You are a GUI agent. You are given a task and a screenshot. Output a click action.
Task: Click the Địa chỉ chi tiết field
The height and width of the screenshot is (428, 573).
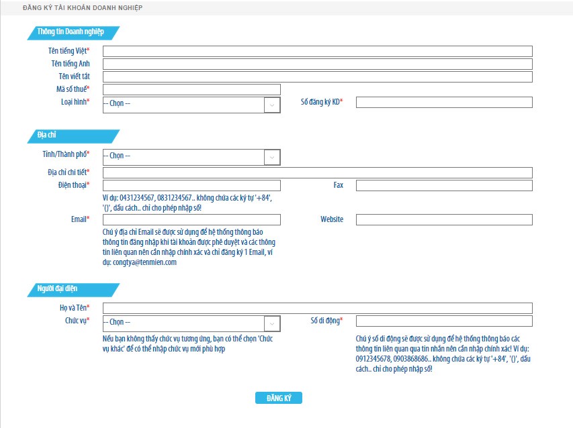coord(317,172)
